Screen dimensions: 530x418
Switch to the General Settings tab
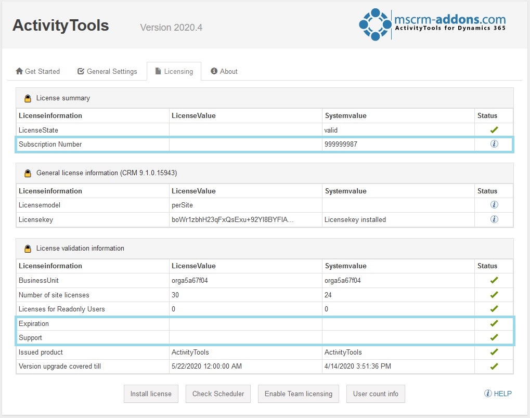click(108, 71)
